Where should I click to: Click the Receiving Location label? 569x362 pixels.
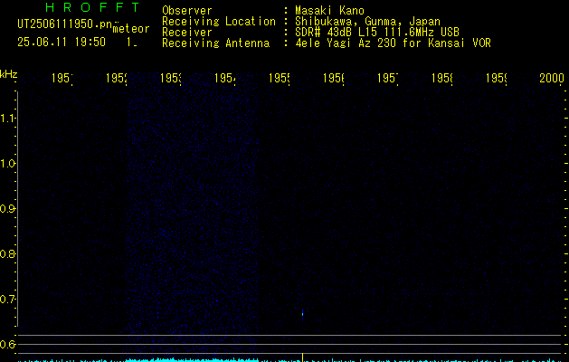(219, 22)
